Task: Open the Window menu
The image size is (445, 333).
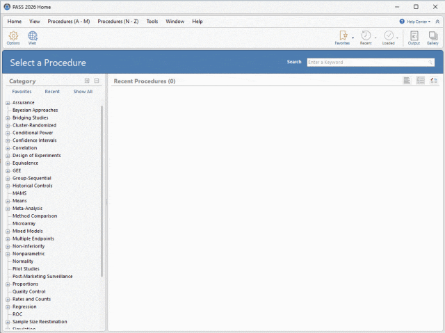Action: (x=175, y=22)
